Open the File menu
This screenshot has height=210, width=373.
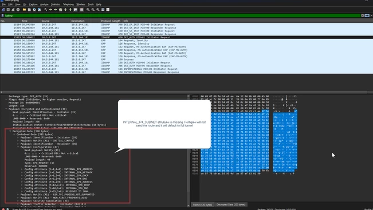tap(3, 4)
